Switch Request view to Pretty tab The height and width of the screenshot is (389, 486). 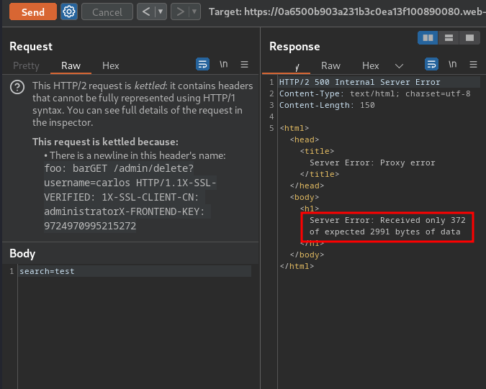coord(26,65)
